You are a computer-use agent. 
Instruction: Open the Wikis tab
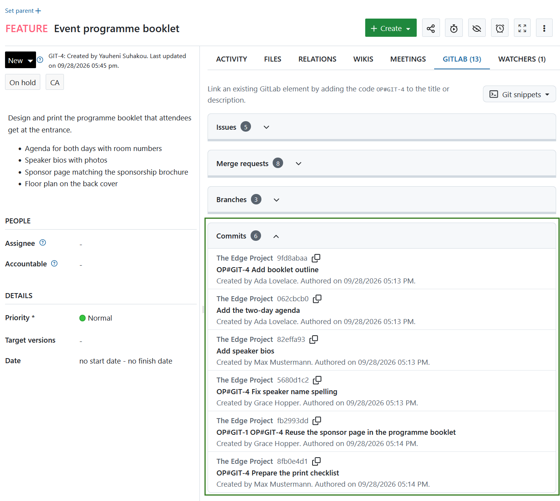[x=363, y=59]
